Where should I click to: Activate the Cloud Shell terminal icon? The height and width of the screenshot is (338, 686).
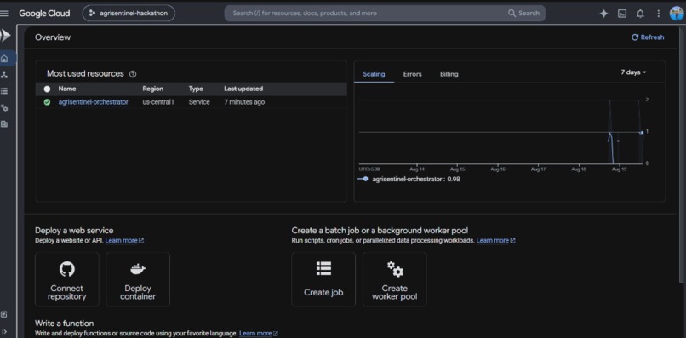click(622, 14)
